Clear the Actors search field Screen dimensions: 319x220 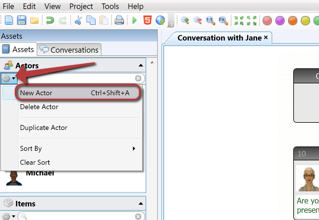coord(138,78)
